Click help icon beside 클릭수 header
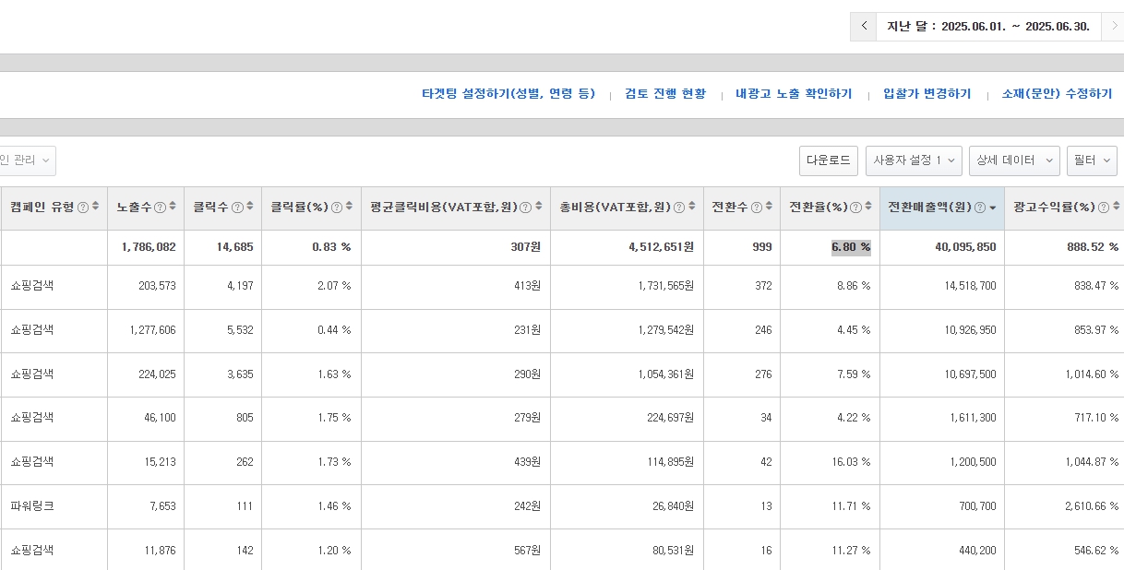Image resolution: width=1124 pixels, height=570 pixels. (x=237, y=208)
